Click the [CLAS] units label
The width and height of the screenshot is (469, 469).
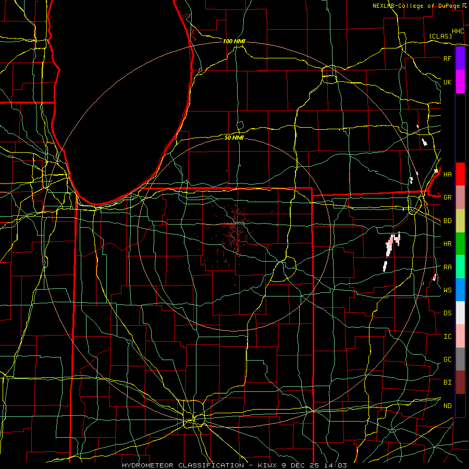pos(440,36)
